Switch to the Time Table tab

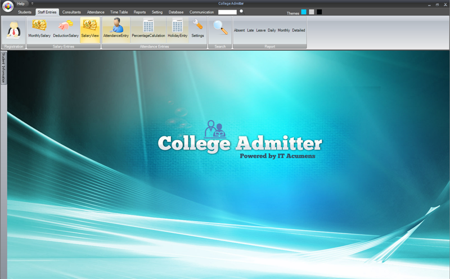tap(119, 12)
